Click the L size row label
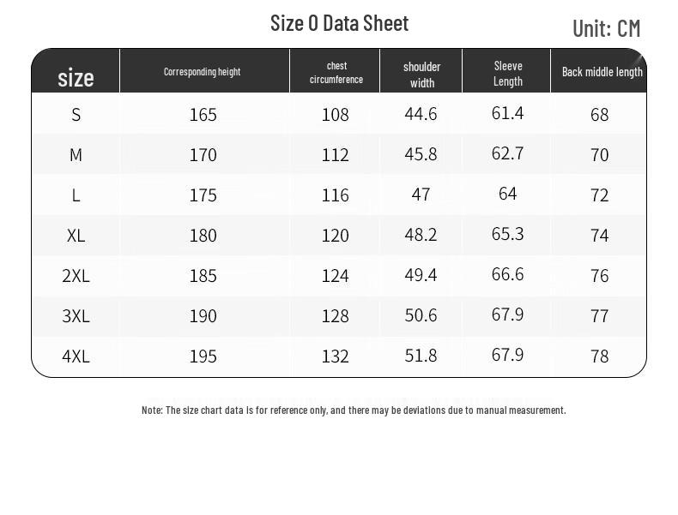 tap(76, 195)
